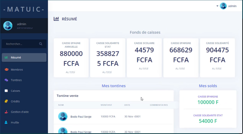Click the MATUIC logo title
Viewport: 243px width, 134px height.
24,9
